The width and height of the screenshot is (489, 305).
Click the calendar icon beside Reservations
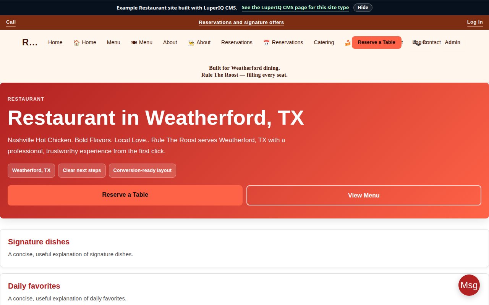[267, 43]
